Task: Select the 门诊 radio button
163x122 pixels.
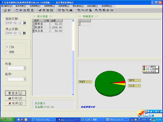Action: 7,47
